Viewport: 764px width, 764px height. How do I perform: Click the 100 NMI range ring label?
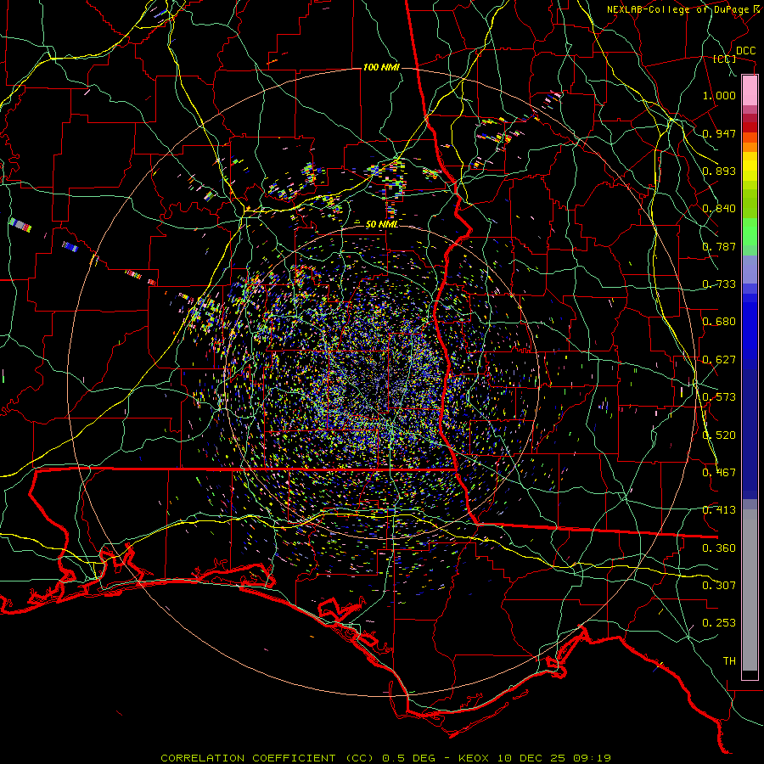point(381,67)
